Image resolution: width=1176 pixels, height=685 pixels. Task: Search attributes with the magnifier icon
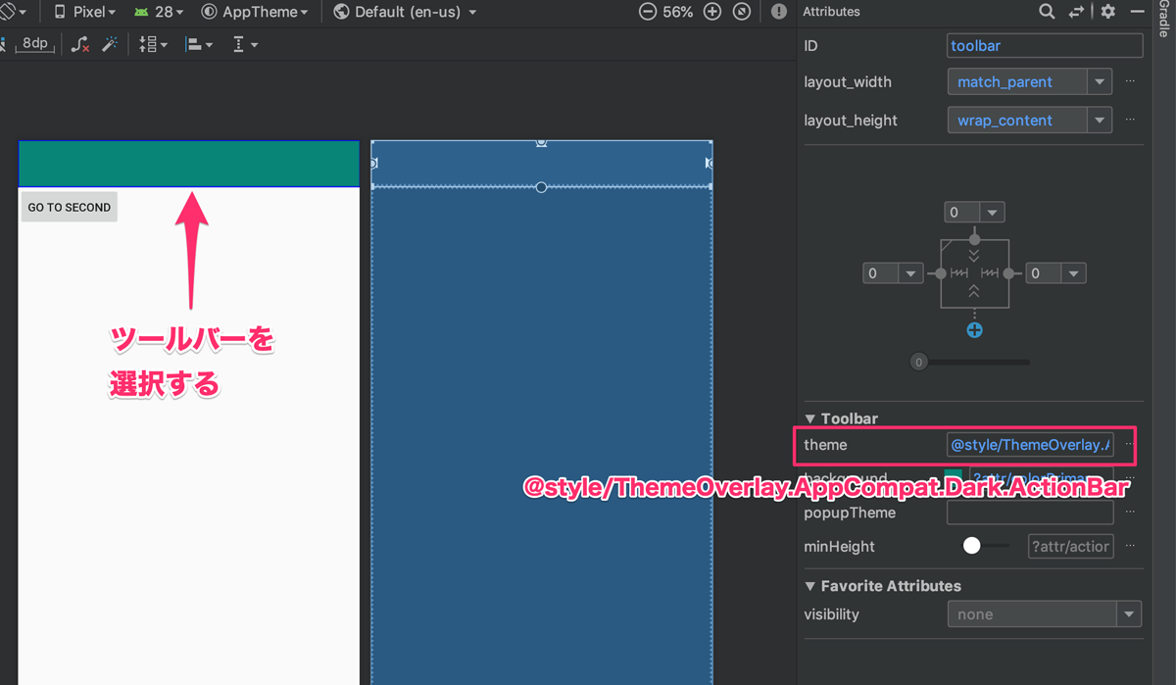pyautogui.click(x=1047, y=12)
